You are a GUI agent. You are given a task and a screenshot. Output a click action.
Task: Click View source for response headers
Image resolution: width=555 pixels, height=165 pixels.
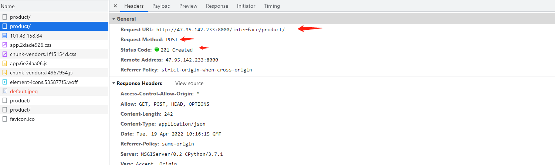point(189,84)
